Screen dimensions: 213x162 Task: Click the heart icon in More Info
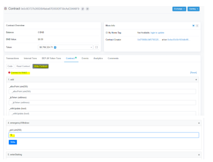pyautogui.click(x=193, y=25)
